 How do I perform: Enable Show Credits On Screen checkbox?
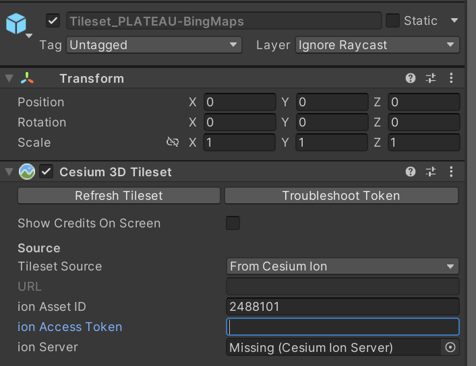point(233,223)
